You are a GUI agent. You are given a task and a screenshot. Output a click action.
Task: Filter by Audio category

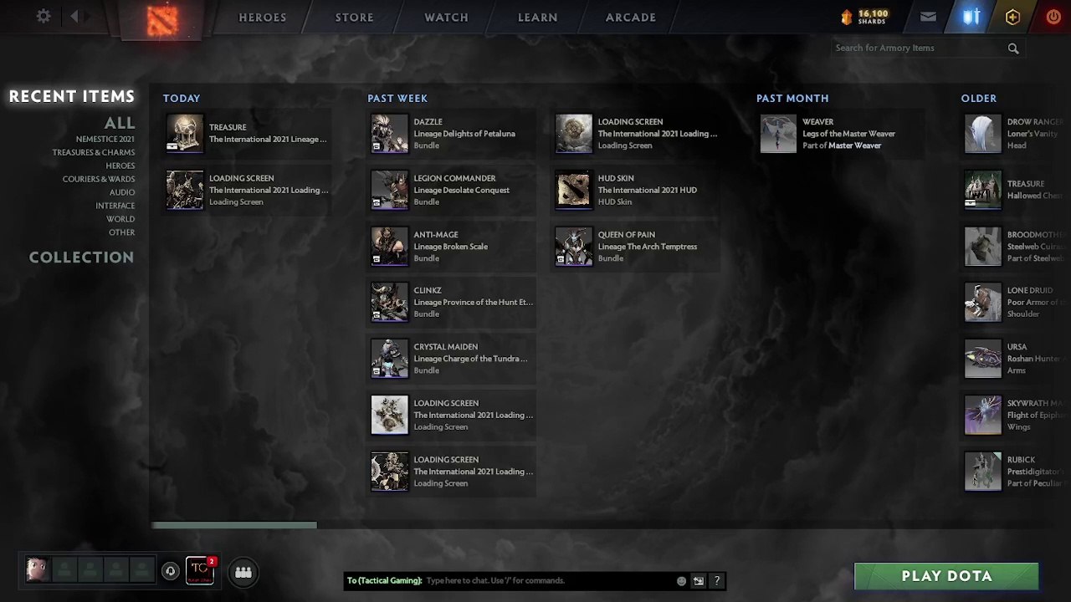click(122, 193)
